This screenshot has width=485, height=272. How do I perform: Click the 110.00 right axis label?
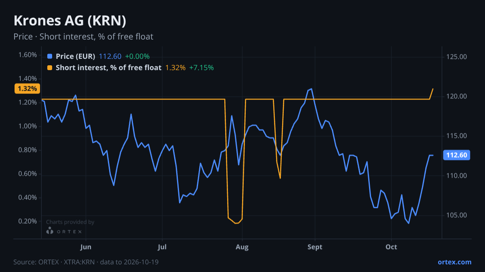pos(457,176)
